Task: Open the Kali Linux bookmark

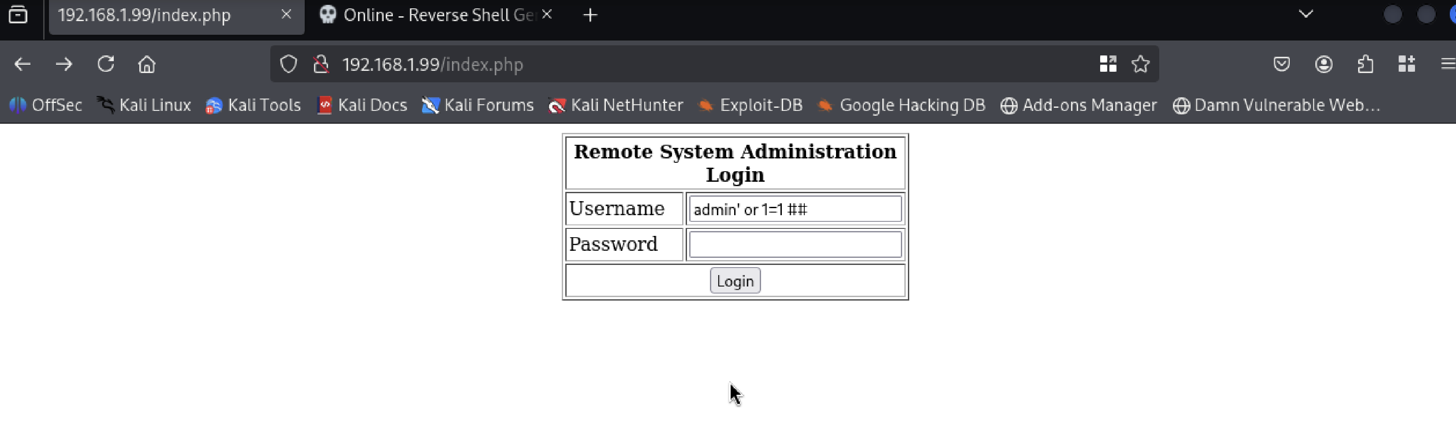Action: pos(144,106)
